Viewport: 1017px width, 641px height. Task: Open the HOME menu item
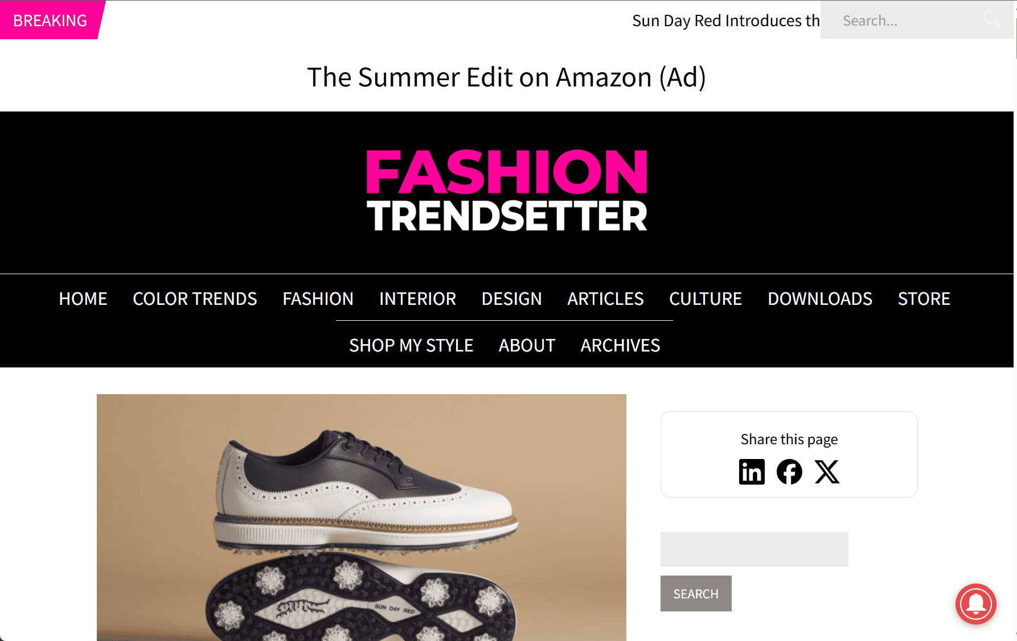[83, 299]
